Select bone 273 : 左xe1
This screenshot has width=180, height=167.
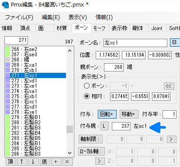pyautogui.click(x=36, y=86)
